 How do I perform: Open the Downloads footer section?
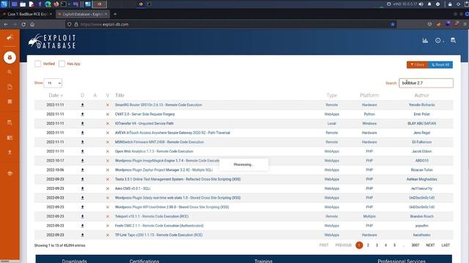click(75, 261)
